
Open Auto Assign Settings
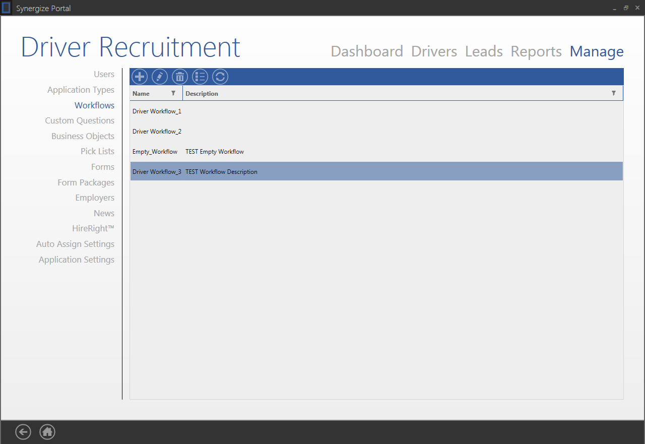(x=75, y=244)
